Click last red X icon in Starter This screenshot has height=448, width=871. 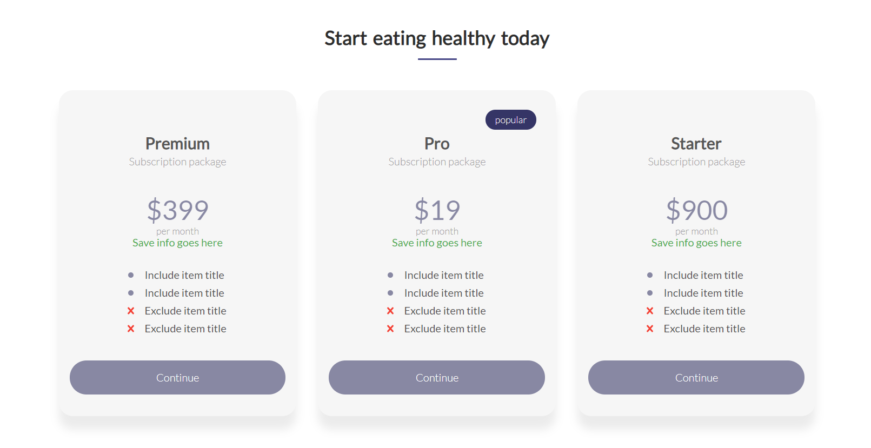click(x=650, y=329)
